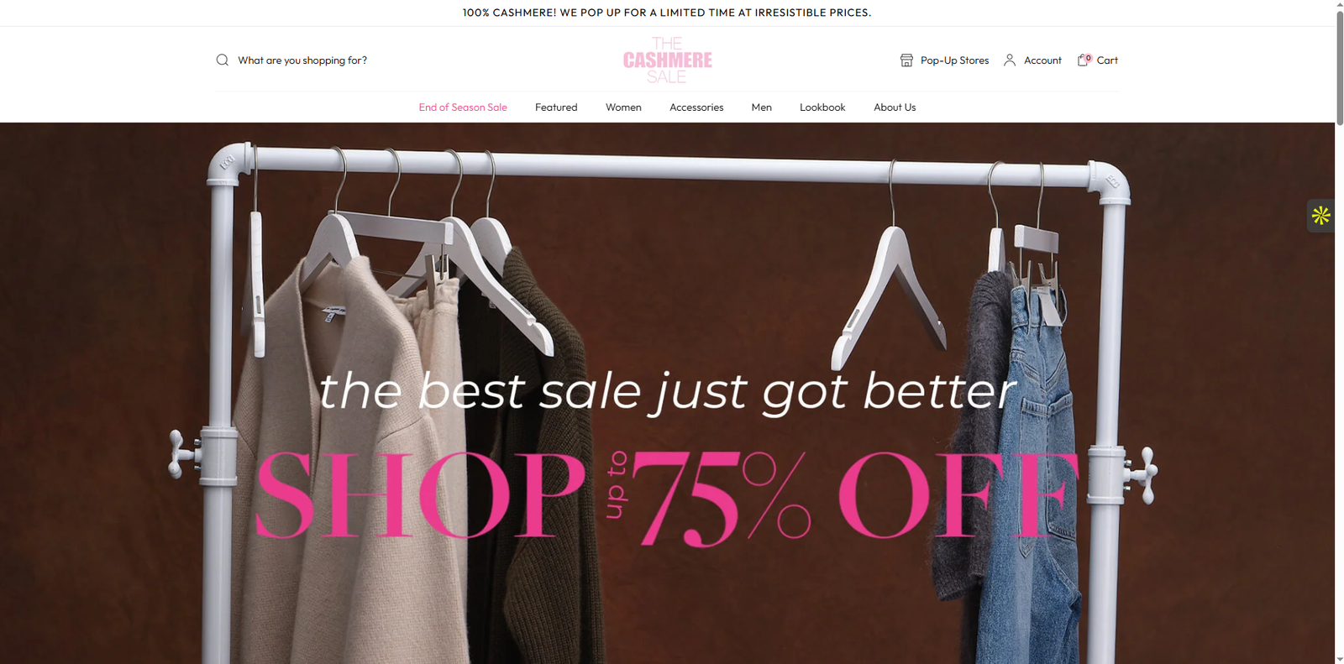Expand the Accessories navigation menu

click(x=696, y=107)
